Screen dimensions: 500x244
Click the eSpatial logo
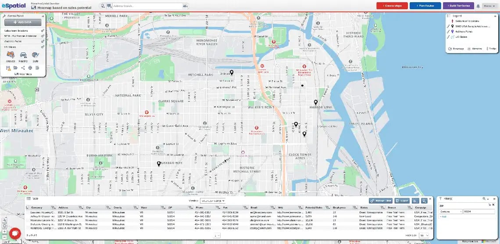point(14,5)
